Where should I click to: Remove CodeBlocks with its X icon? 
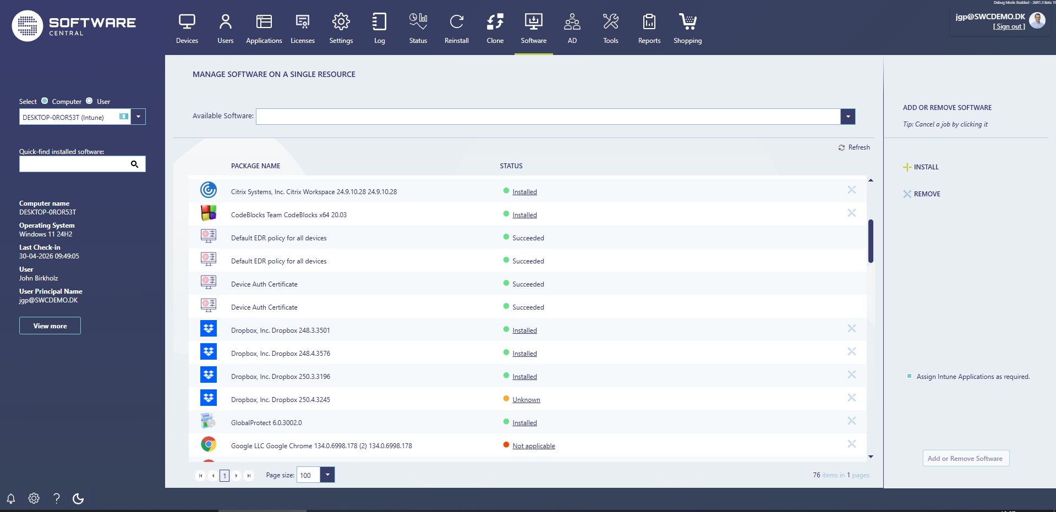(x=851, y=213)
